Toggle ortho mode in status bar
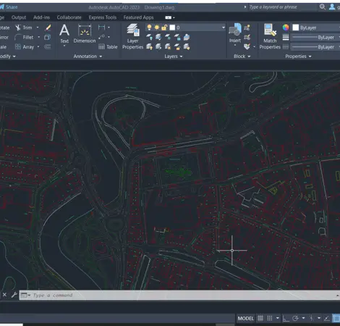 click(286, 319)
